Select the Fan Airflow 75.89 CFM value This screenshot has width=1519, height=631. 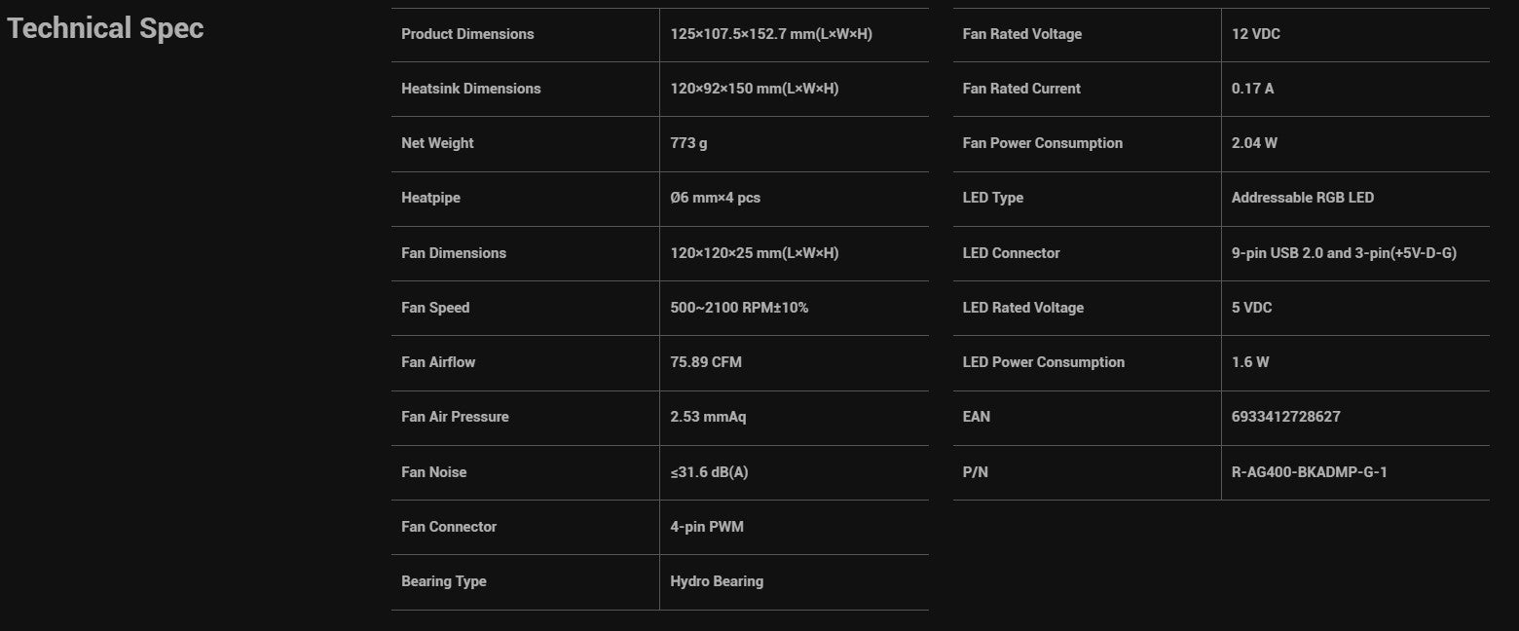click(706, 362)
